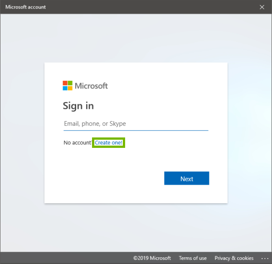272x264 pixels.
Task: Open the Terms of use link
Action: click(x=193, y=258)
